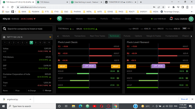Open Task View on the taskbar
The image size is (195, 109).
point(66,106)
